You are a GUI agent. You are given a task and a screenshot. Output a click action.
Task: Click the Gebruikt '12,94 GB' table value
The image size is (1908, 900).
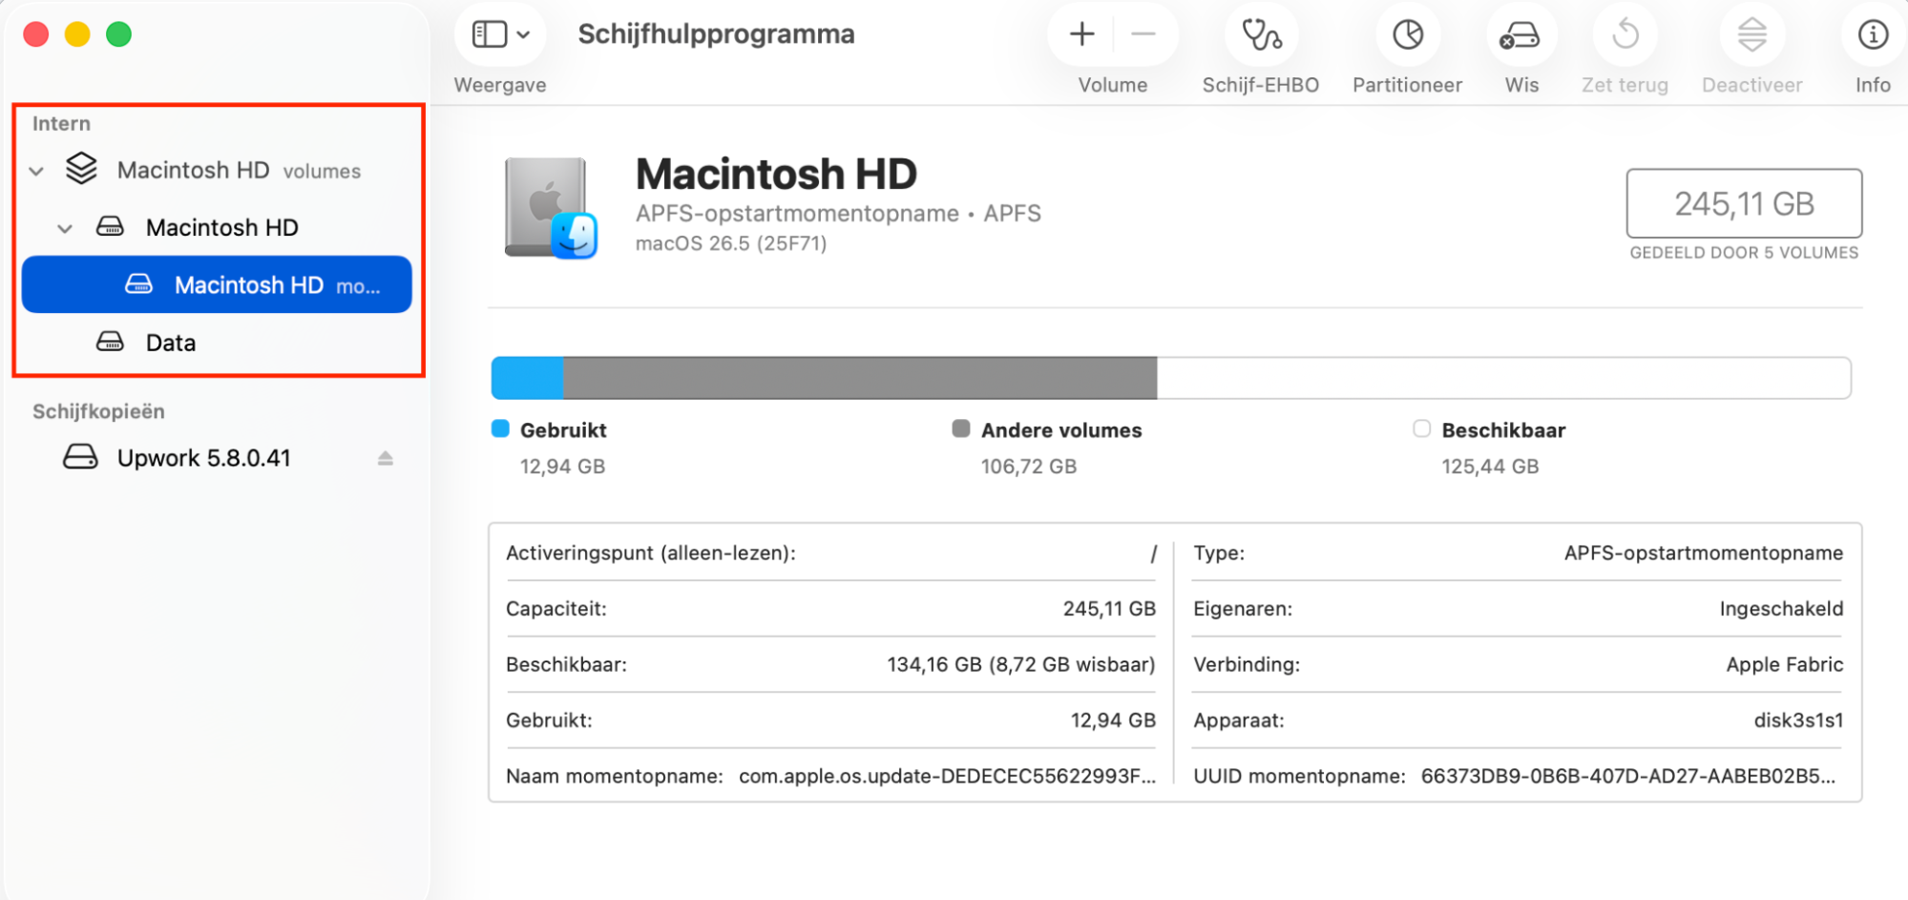(1113, 721)
